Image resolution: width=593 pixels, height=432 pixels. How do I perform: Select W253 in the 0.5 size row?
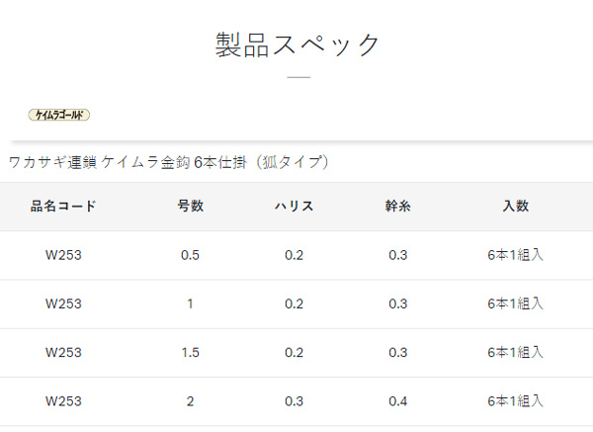click(63, 255)
